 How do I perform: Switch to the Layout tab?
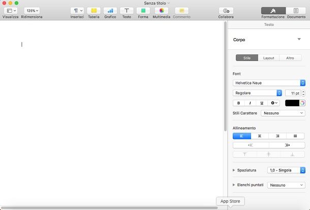pyautogui.click(x=269, y=58)
